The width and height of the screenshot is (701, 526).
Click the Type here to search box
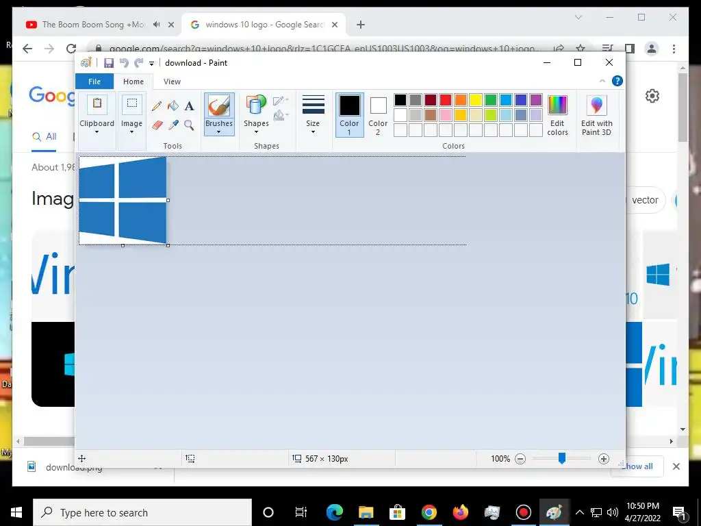pyautogui.click(x=142, y=512)
